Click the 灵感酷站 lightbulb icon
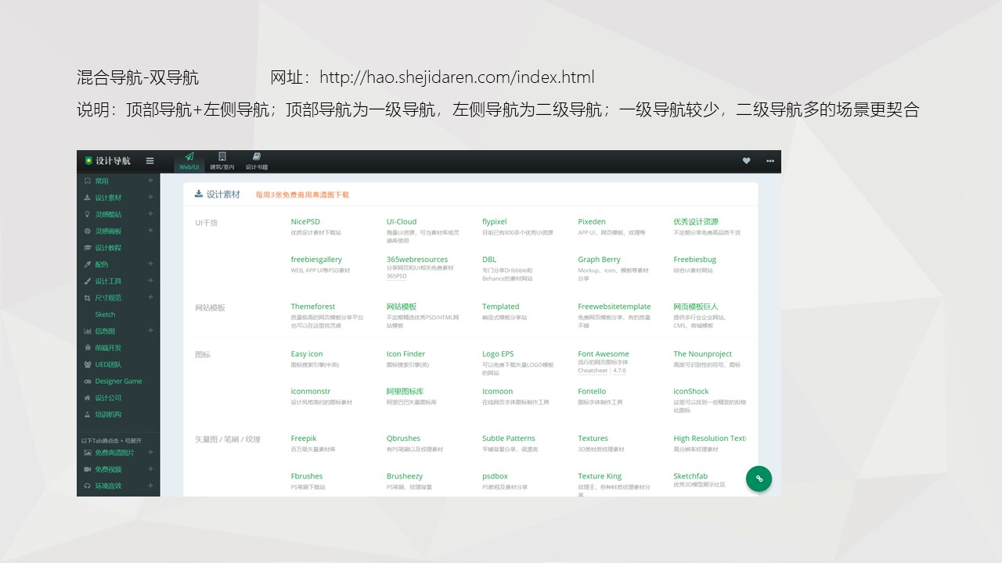Viewport: 1002px width, 563px height. [88, 214]
